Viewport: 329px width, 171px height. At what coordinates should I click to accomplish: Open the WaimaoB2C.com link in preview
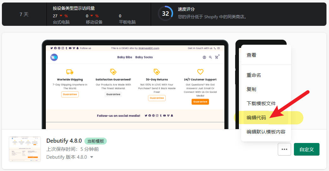[x=149, y=48]
